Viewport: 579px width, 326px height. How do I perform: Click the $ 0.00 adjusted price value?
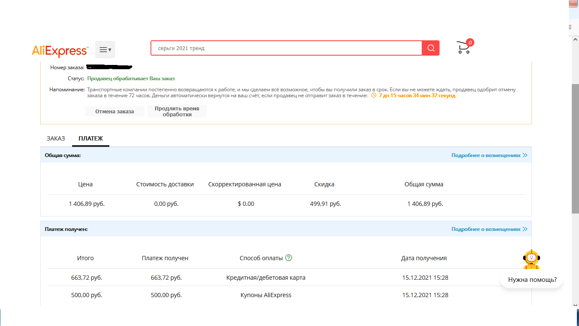tap(246, 204)
